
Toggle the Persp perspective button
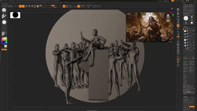178,26
